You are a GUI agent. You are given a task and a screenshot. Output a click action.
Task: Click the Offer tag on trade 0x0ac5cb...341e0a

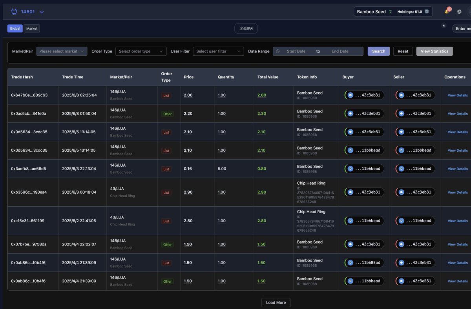click(x=167, y=114)
